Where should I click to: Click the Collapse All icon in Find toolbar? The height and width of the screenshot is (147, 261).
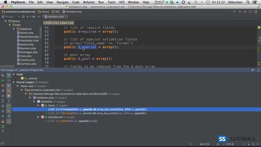3,106
